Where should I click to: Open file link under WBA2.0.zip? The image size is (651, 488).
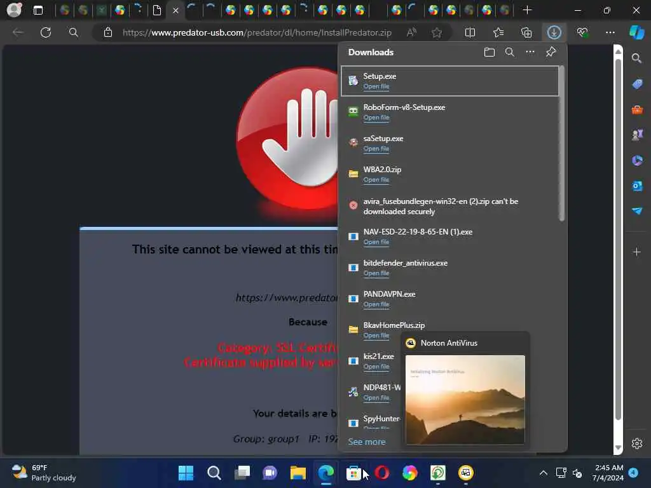pos(376,180)
